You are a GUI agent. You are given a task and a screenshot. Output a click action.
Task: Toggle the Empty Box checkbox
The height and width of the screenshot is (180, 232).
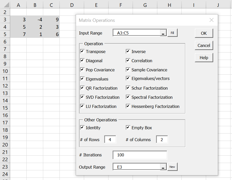[128, 127]
